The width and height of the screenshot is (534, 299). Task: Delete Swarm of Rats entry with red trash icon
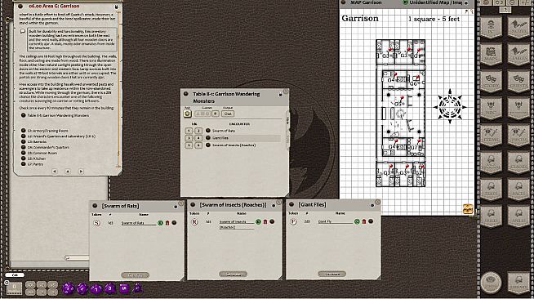(x=167, y=223)
